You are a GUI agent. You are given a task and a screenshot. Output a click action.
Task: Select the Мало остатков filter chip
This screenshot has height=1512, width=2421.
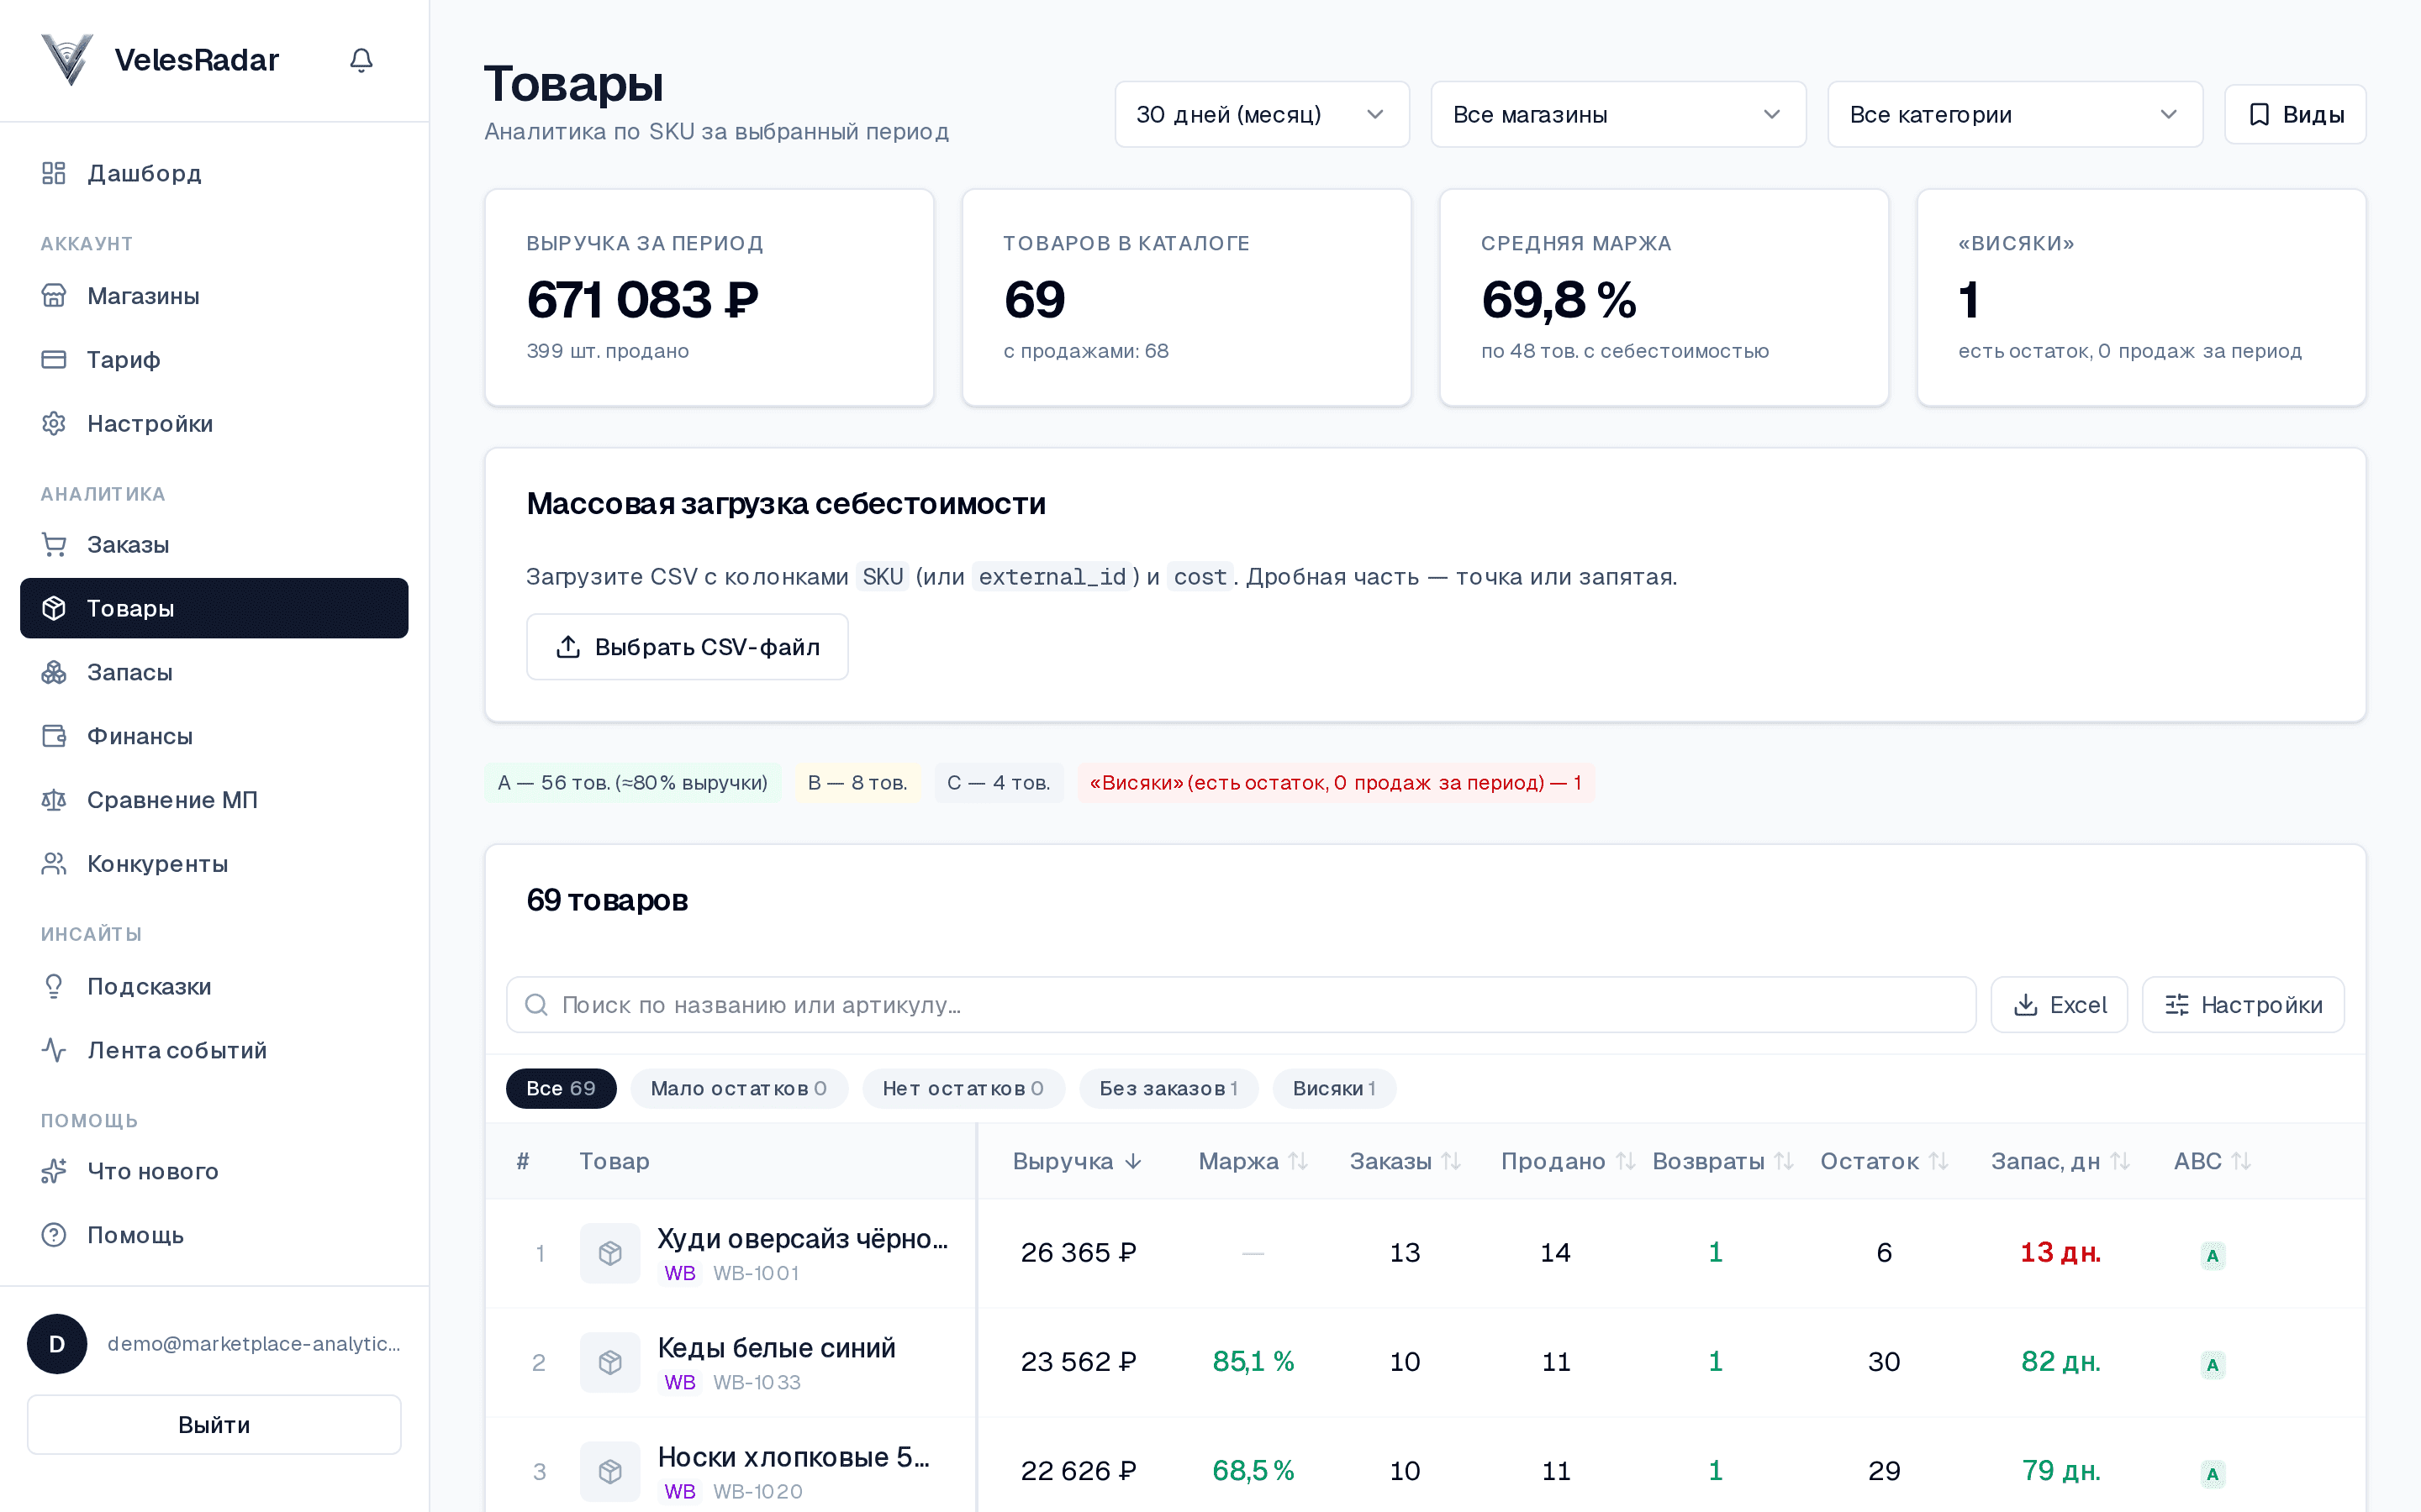[x=738, y=1089]
